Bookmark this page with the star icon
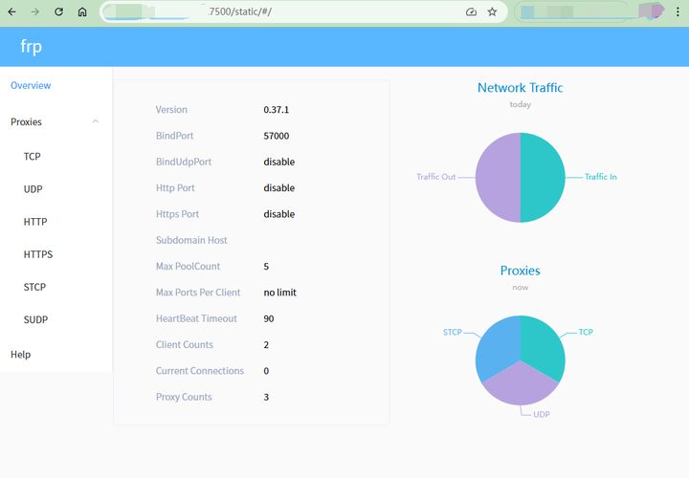 coord(492,11)
